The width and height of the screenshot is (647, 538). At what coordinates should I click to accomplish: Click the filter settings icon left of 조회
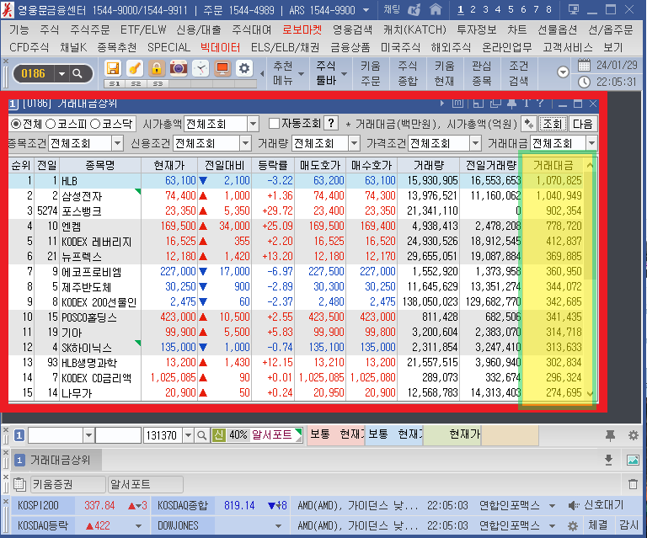(x=529, y=124)
